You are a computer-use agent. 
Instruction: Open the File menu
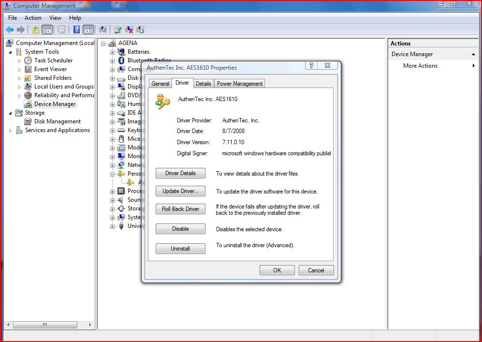pyautogui.click(x=13, y=18)
